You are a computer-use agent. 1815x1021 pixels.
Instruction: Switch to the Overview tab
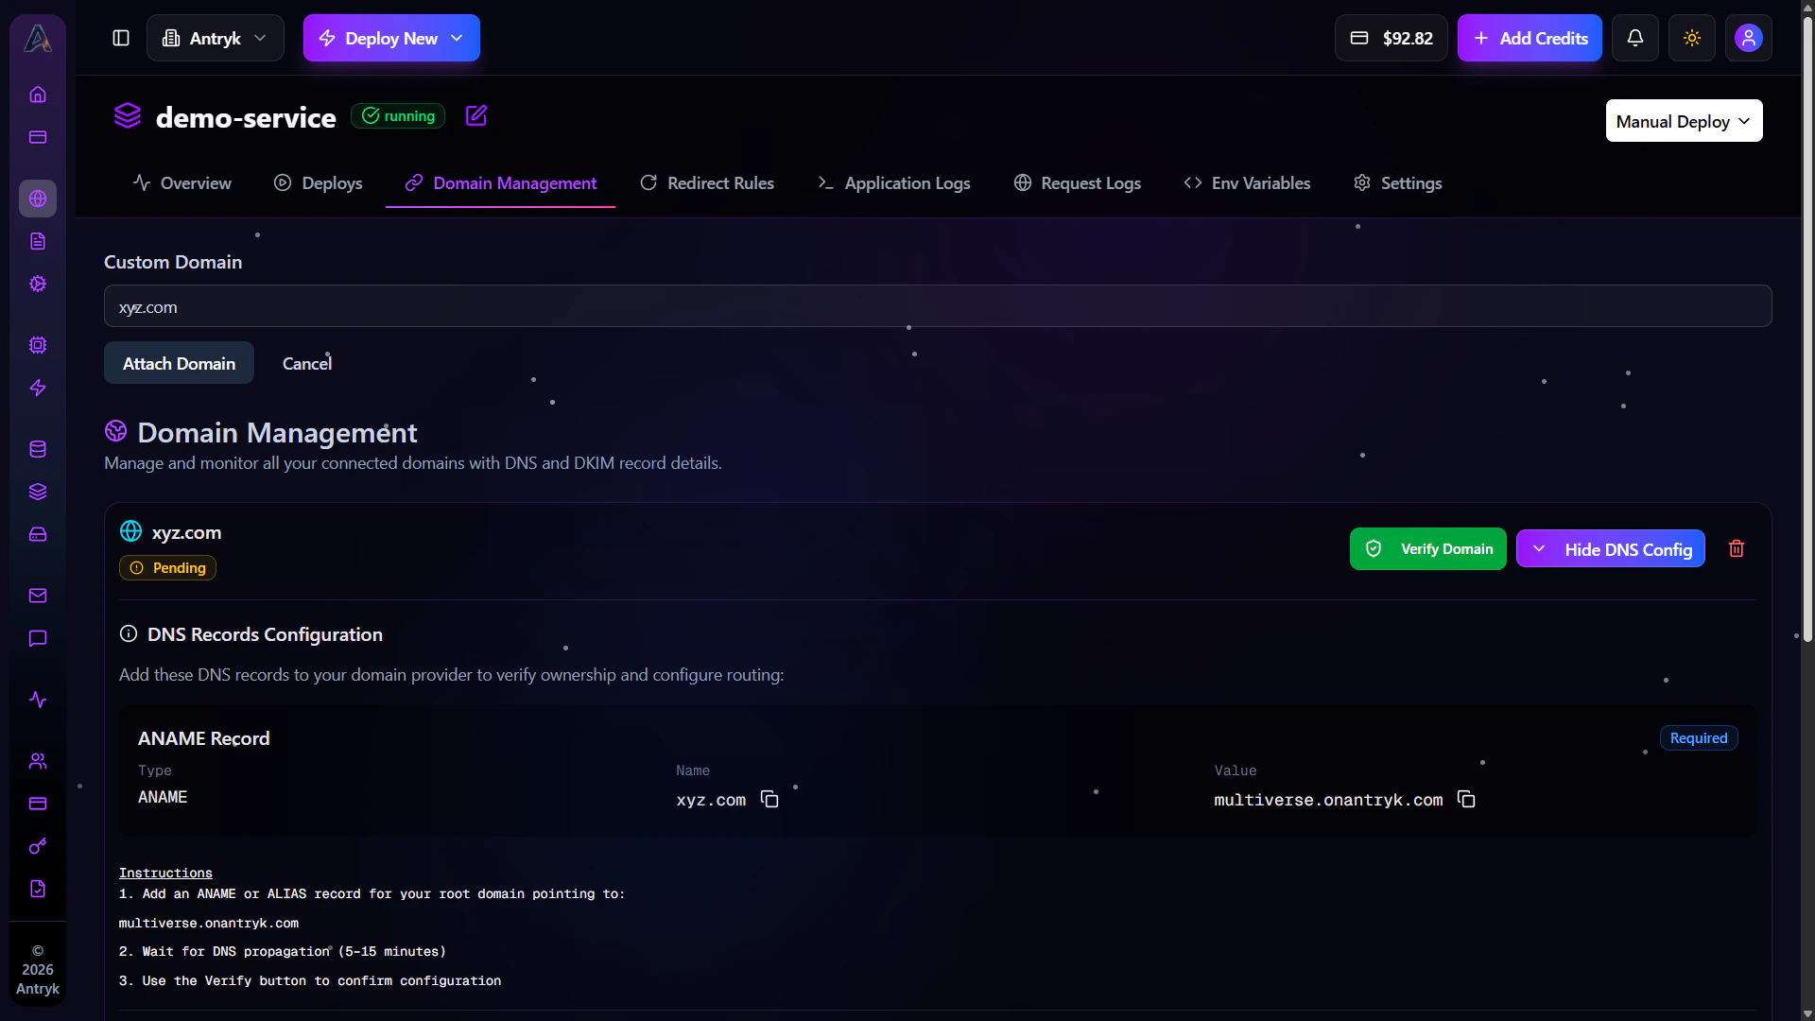[x=182, y=182]
